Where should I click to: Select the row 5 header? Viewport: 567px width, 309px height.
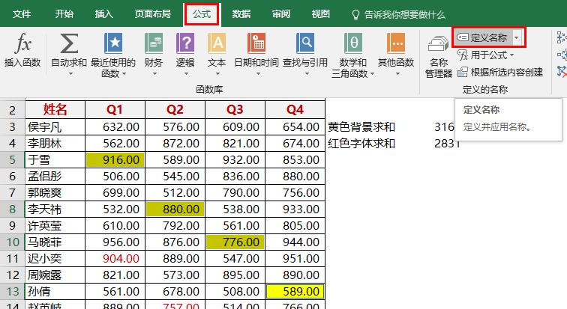[12, 159]
